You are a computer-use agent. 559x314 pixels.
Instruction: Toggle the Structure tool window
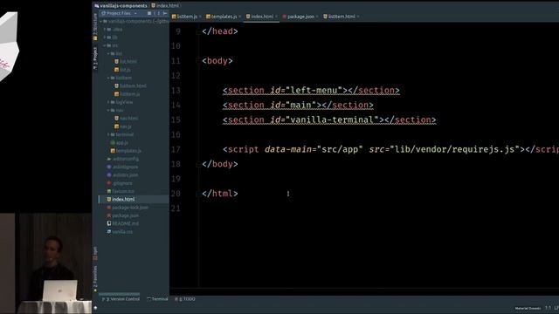click(x=95, y=27)
